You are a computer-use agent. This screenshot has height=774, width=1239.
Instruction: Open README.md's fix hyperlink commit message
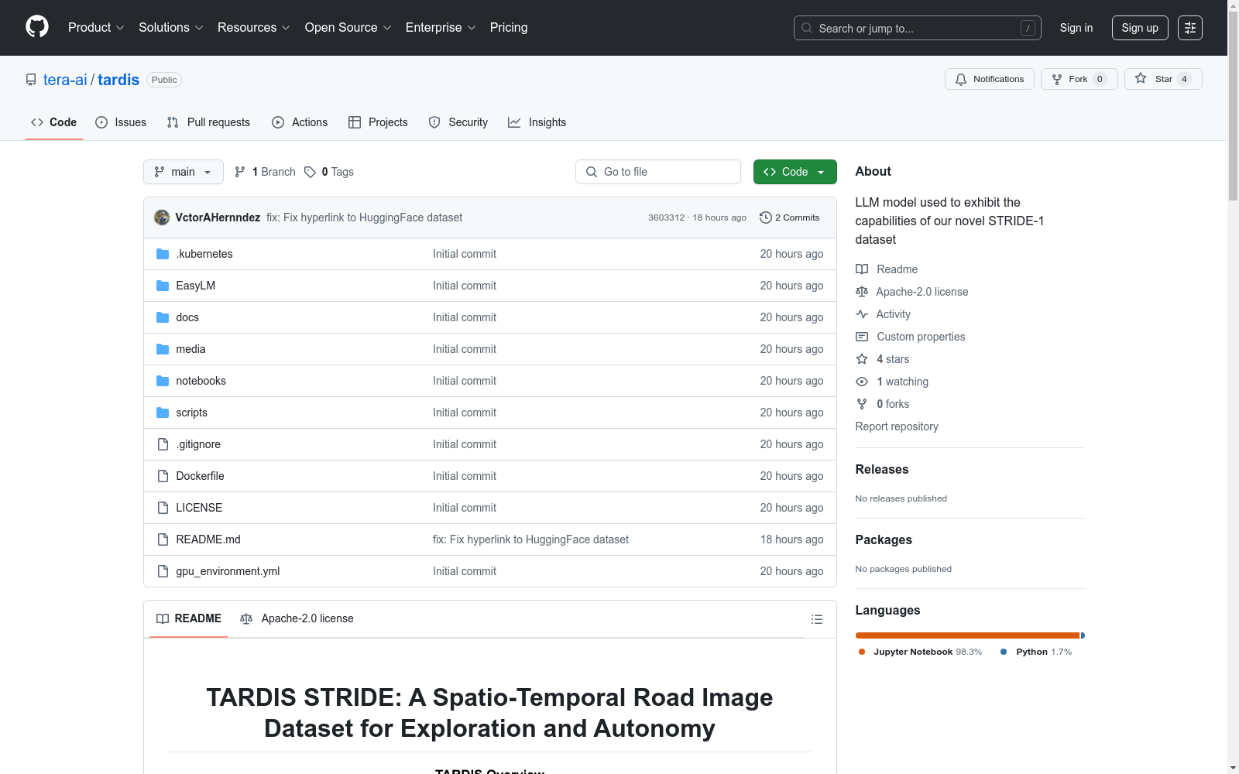point(530,539)
